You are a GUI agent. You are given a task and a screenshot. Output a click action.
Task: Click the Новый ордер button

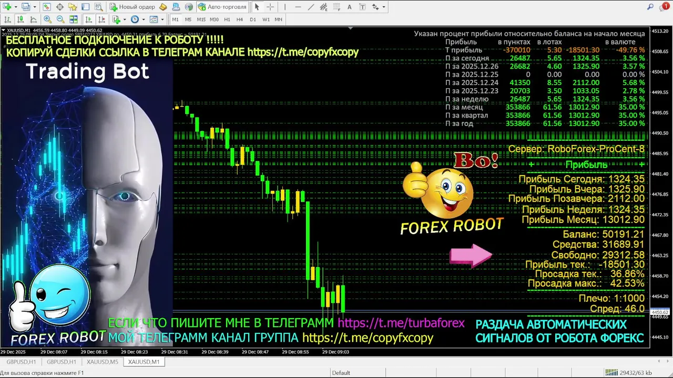[x=132, y=7]
